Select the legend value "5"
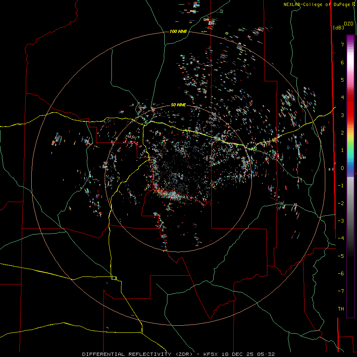 [x=342, y=80]
